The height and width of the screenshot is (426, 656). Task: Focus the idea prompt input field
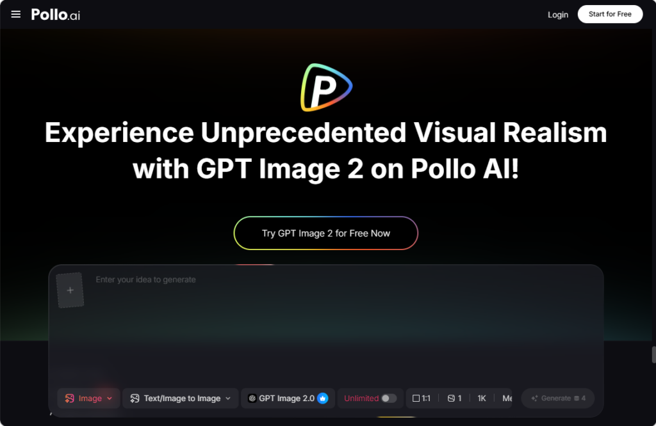[343, 280]
